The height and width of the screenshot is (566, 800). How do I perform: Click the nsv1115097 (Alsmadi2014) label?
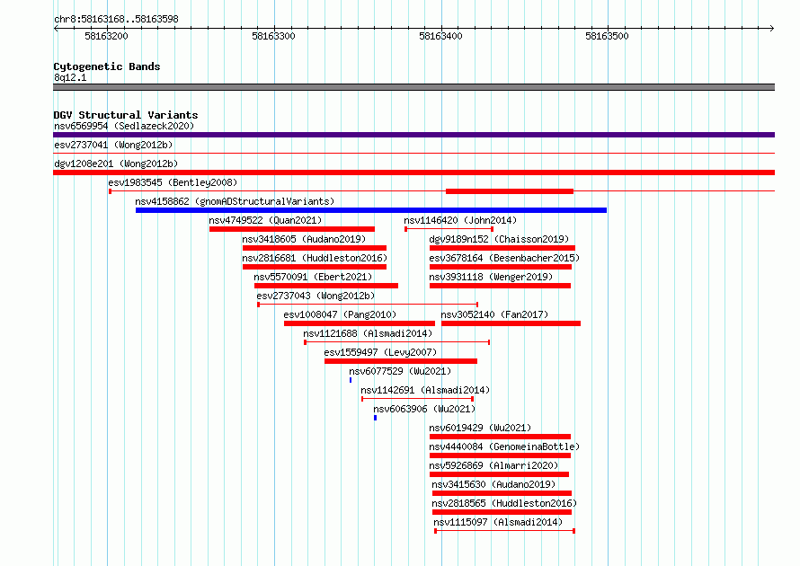tap(498, 522)
